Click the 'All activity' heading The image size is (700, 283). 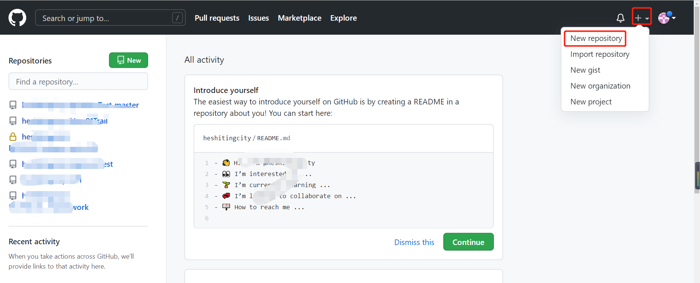tap(204, 60)
